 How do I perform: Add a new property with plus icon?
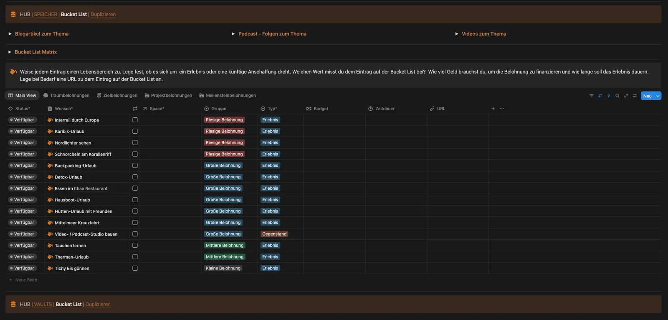tap(493, 109)
